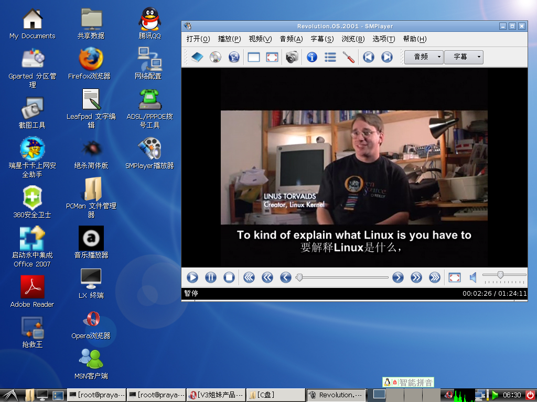The height and width of the screenshot is (402, 537).
Task: Open preferences with the screwdriver icon
Action: pos(349,57)
